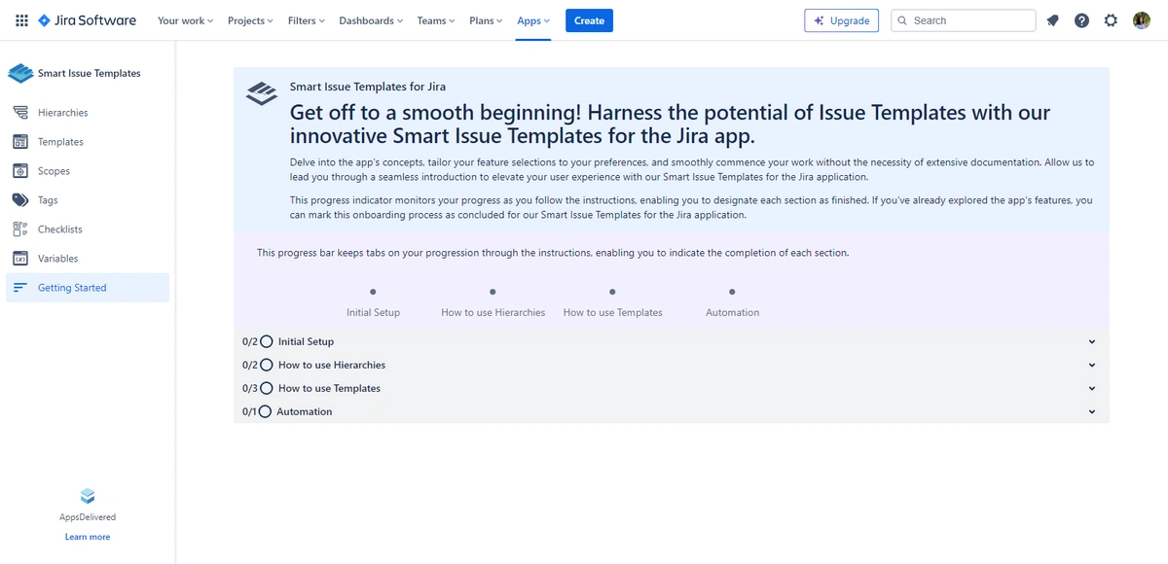Expand the How to use Hierarchies chevron
1168x564 pixels.
point(1092,366)
